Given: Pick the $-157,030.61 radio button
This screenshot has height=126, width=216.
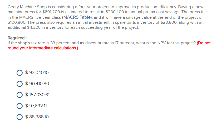Looking at the screenshot, I should [19, 95].
